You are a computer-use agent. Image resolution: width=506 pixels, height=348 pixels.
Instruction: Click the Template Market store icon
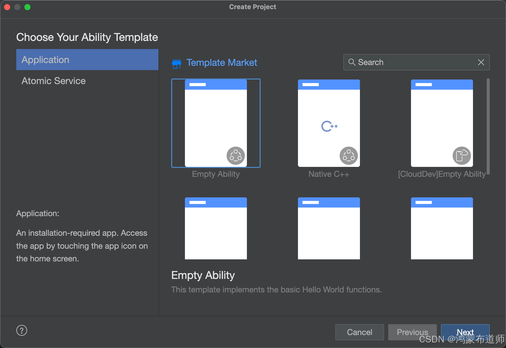[x=177, y=64]
